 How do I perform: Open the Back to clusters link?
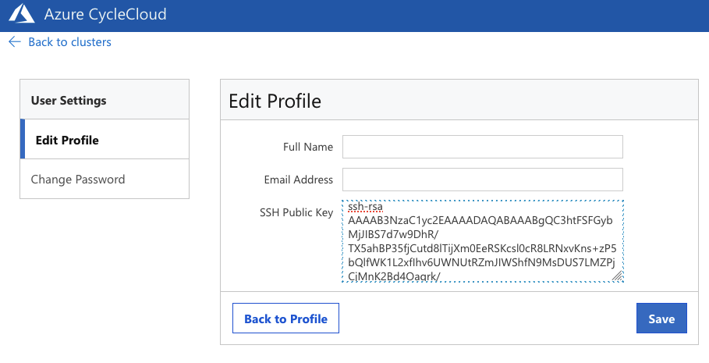[x=69, y=42]
